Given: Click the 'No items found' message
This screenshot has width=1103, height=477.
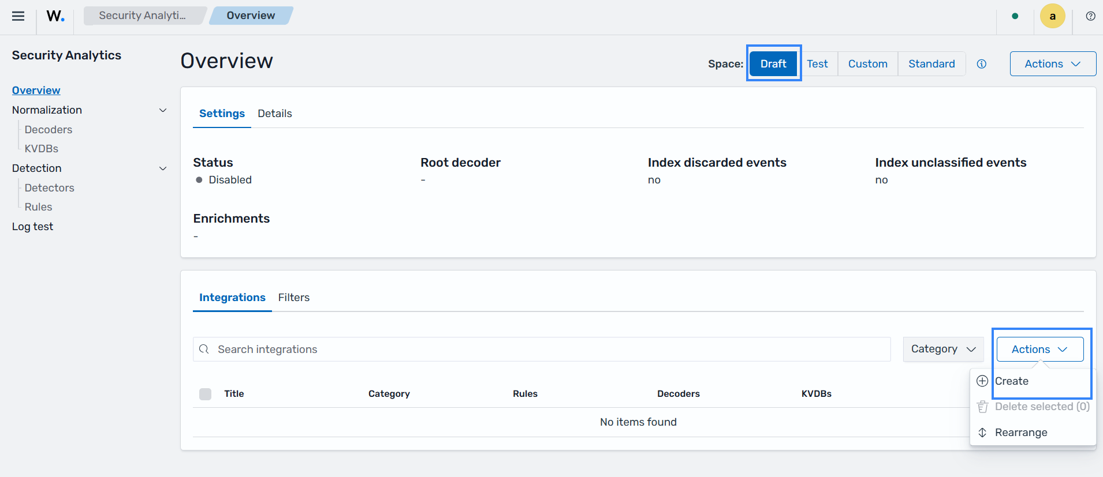Looking at the screenshot, I should click(638, 422).
